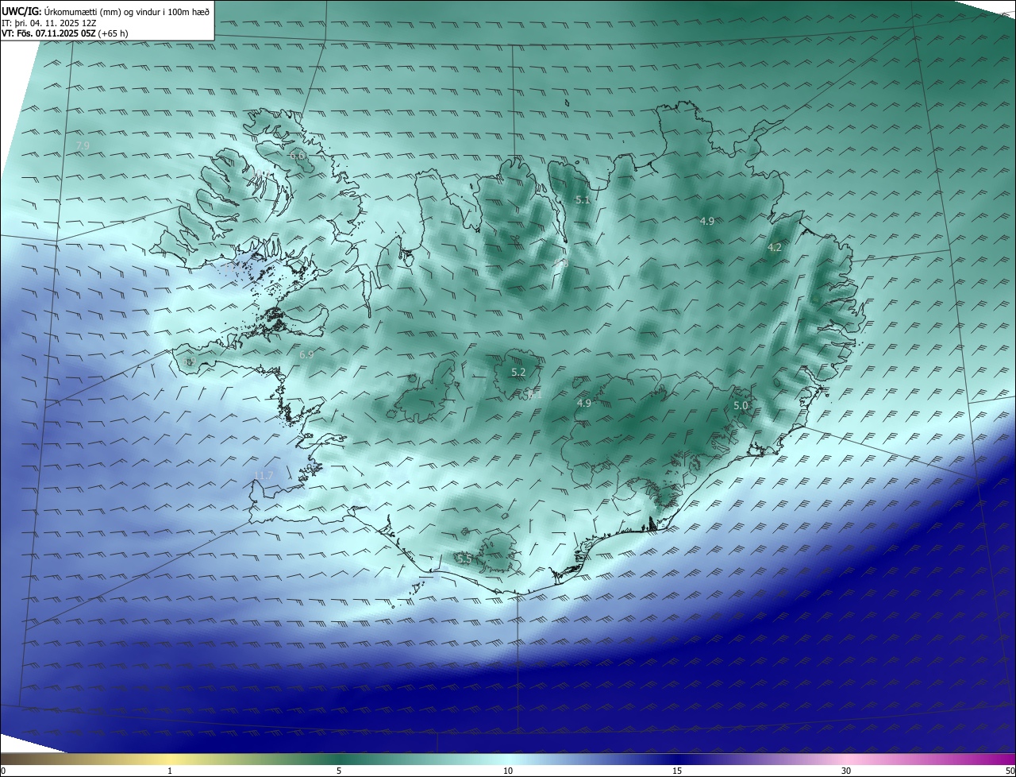Click the 30 tick label on color scale
The height and width of the screenshot is (777, 1016).
point(846,771)
